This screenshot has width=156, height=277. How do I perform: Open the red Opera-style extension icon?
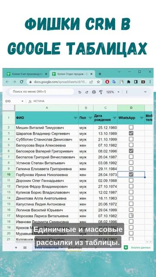(x=107, y=82)
